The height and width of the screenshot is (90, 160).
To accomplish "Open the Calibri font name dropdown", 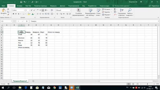I will [x=24, y=10].
